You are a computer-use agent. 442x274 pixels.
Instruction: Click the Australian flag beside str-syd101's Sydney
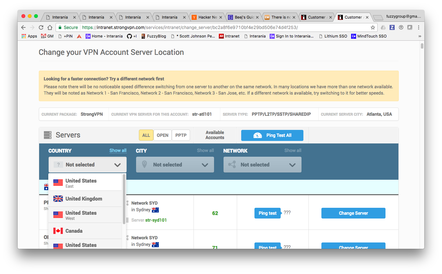(155, 210)
